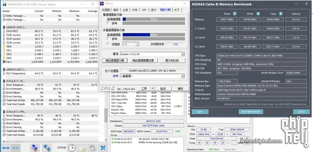Click BIOS Version M1AKT51A field in HWiNFO summary
313x152 pixels.
(162, 131)
